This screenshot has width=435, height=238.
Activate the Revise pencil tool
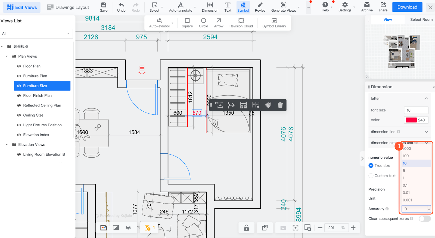click(260, 7)
